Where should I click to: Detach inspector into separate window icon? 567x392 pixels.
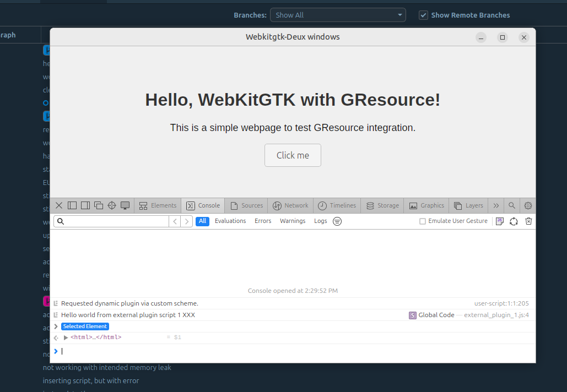click(99, 205)
